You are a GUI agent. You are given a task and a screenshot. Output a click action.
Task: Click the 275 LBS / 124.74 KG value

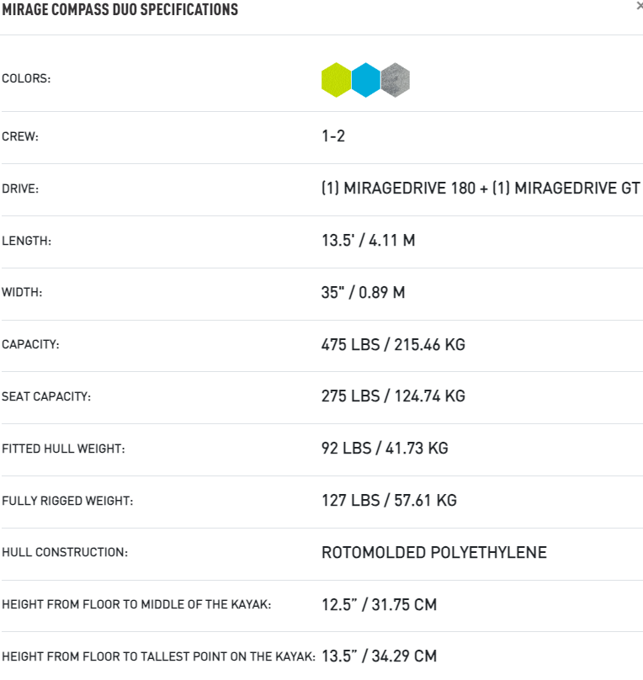pyautogui.click(x=393, y=396)
